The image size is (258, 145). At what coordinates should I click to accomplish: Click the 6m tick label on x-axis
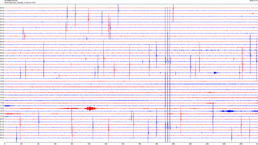[x=55, y=144]
